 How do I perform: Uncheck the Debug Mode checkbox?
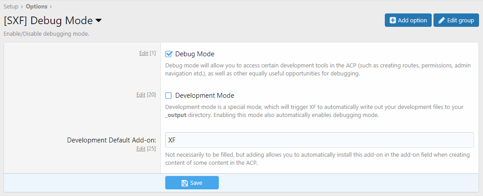click(169, 54)
